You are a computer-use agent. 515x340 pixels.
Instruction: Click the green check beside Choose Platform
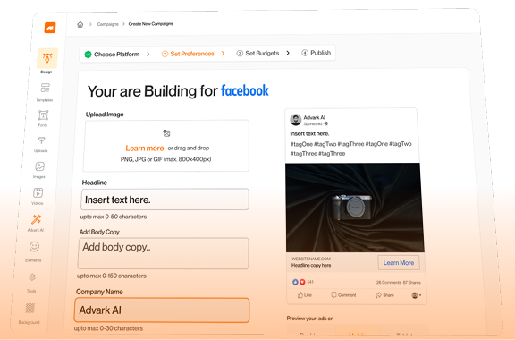(x=88, y=55)
